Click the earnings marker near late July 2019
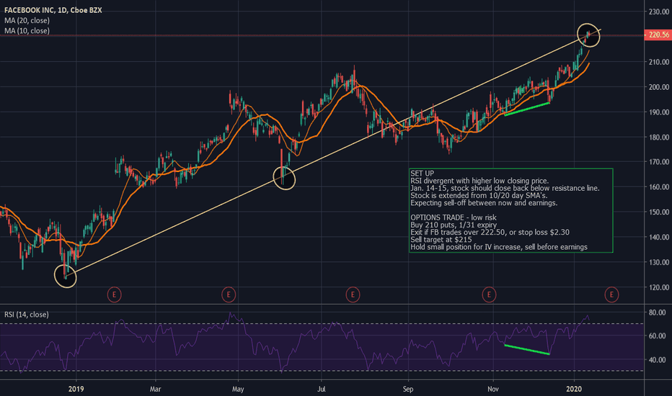 (x=353, y=294)
